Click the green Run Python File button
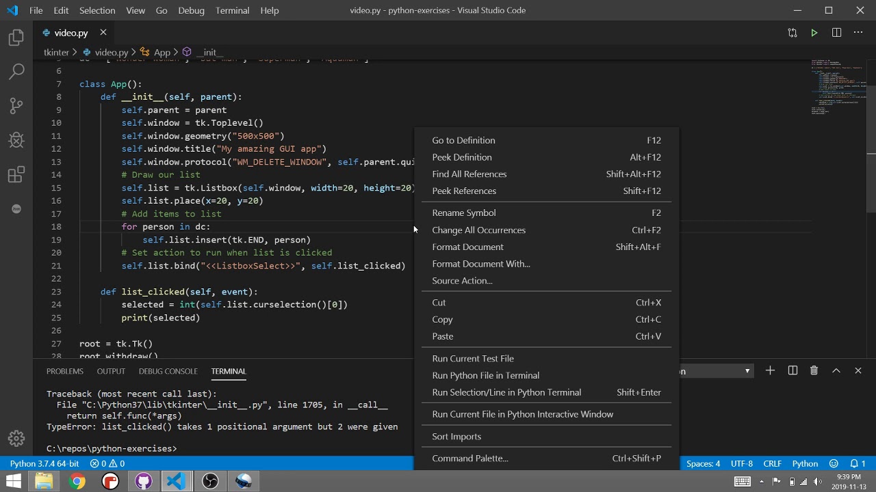The width and height of the screenshot is (876, 492). tap(814, 33)
